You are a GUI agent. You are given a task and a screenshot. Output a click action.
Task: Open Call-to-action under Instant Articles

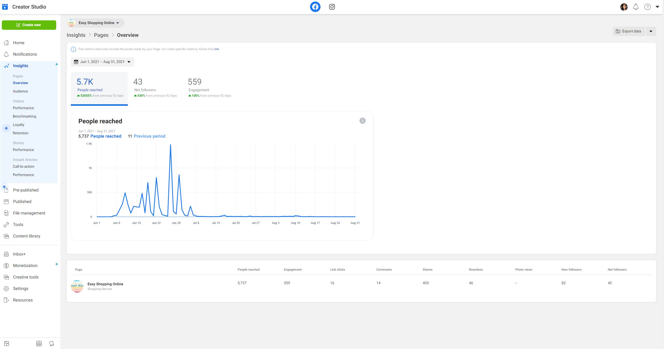click(x=24, y=166)
